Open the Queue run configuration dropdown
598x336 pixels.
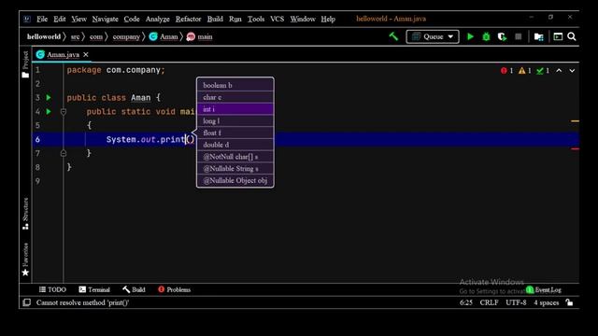coord(433,36)
